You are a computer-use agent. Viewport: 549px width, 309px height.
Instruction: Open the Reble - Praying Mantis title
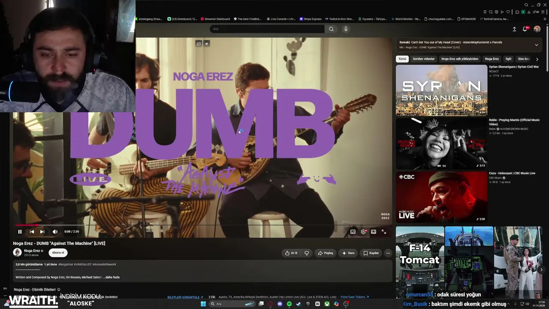click(514, 122)
